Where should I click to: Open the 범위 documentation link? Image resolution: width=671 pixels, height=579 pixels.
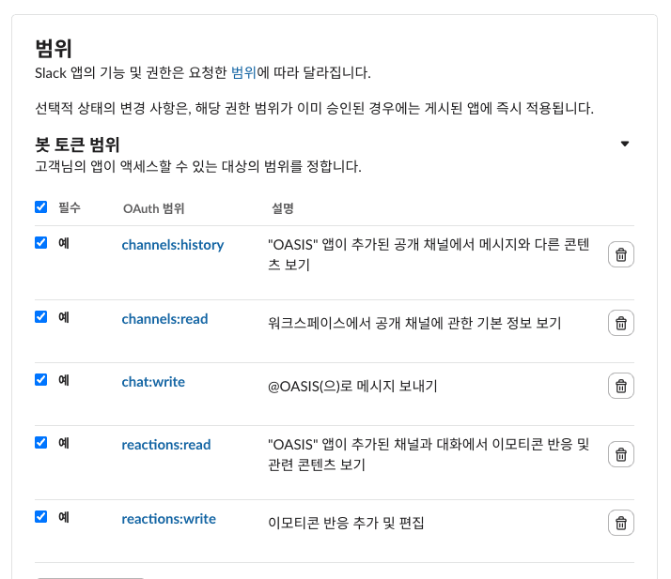243,72
